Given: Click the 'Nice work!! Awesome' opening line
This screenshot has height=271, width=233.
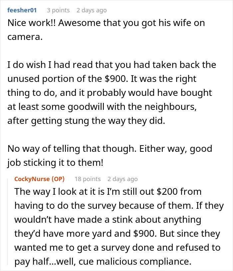Looking at the screenshot, I should pyautogui.click(x=106, y=23).
